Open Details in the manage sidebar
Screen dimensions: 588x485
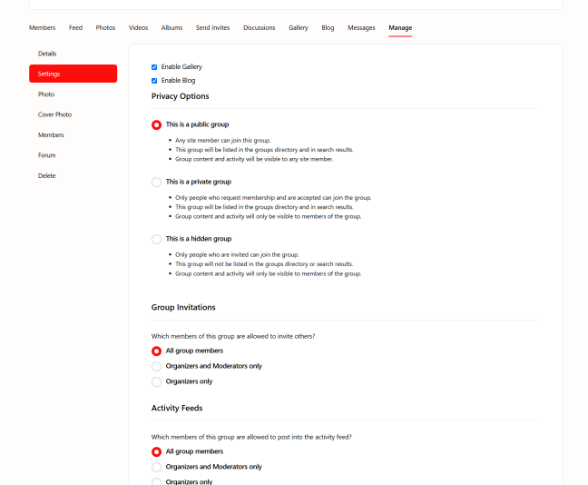pyautogui.click(x=47, y=54)
